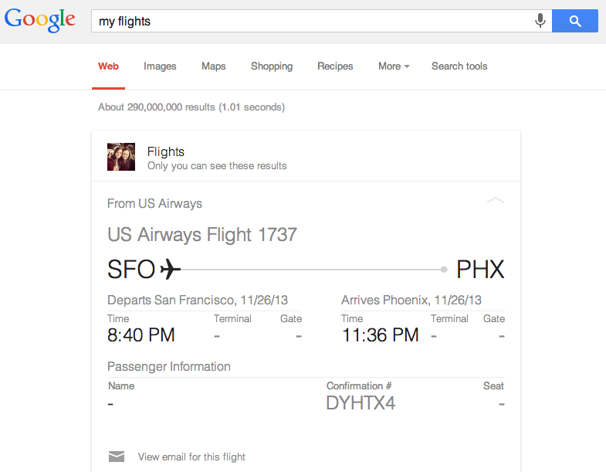This screenshot has width=606, height=472.
Task: Click the US Airways Flight 1737 heading
Action: click(x=202, y=234)
